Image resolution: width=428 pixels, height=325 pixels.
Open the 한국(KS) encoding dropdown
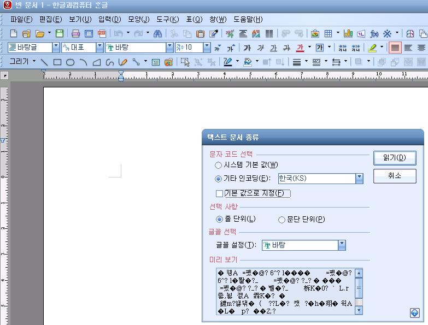[x=359, y=179]
